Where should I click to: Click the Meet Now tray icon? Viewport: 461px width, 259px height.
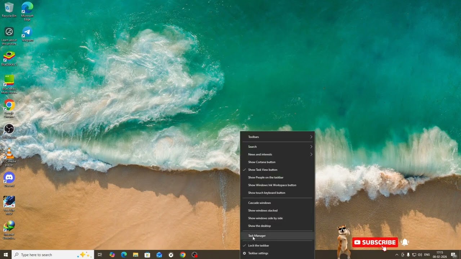click(x=403, y=255)
